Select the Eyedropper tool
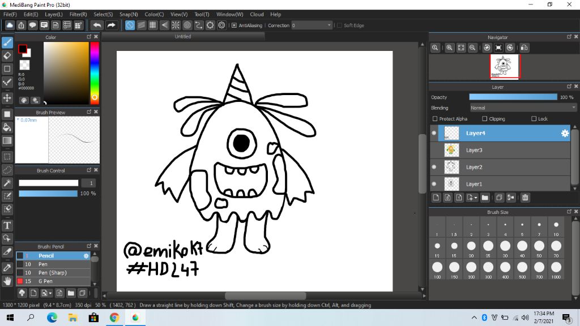Image resolution: width=580 pixels, height=326 pixels. coord(7,268)
